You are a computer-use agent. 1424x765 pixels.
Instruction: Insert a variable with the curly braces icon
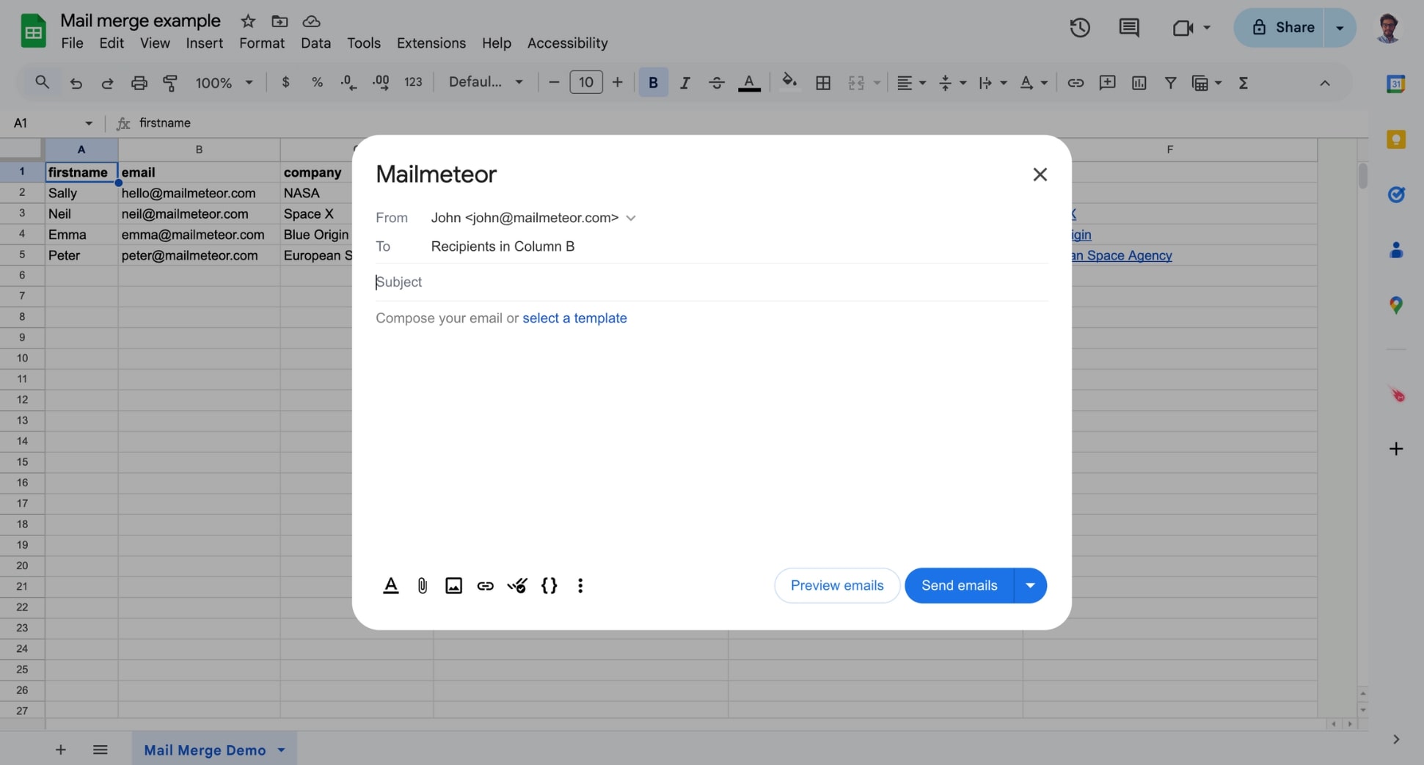pyautogui.click(x=549, y=585)
